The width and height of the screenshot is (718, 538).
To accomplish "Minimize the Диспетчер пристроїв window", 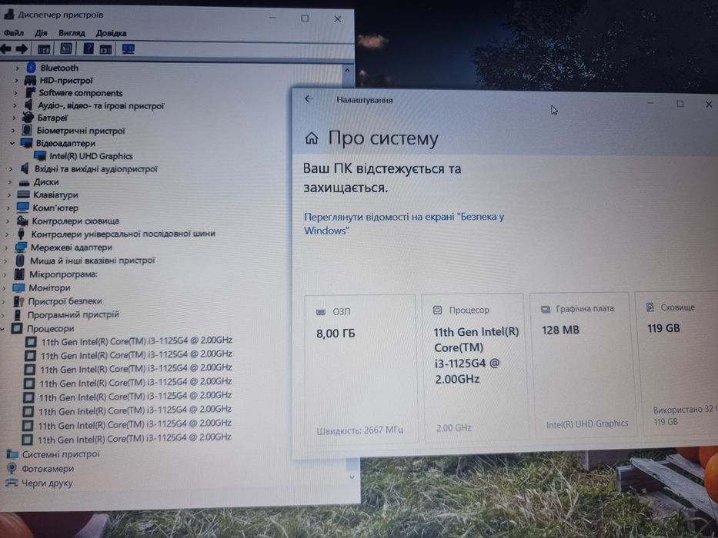I will pyautogui.click(x=272, y=18).
